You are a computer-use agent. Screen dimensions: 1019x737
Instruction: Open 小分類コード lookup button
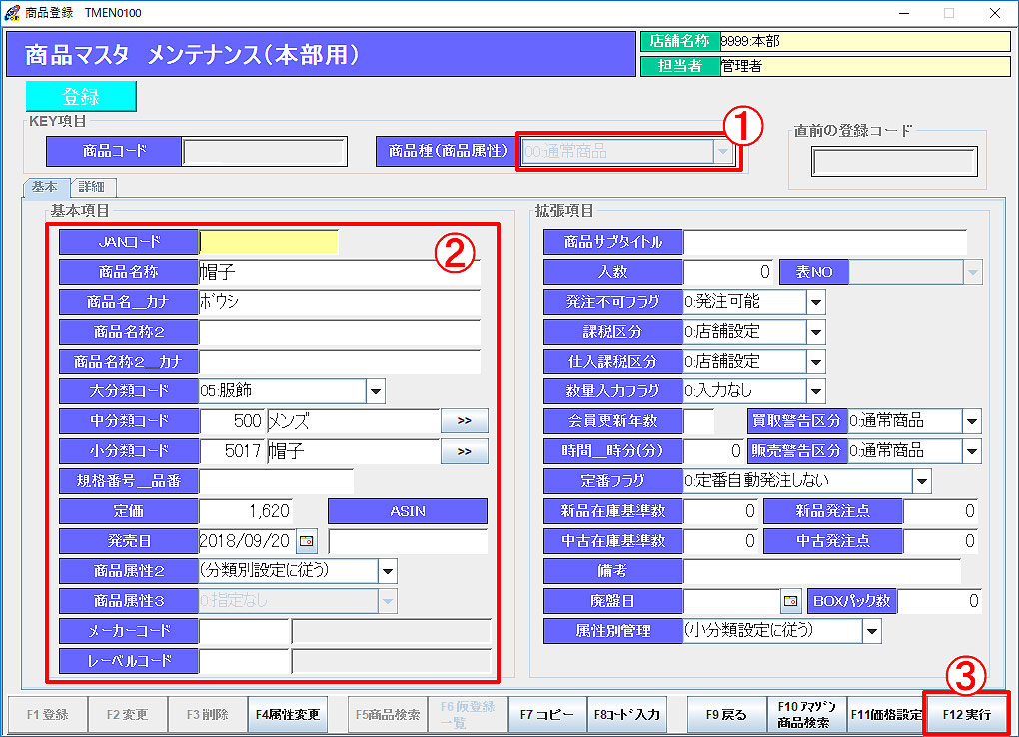[464, 451]
